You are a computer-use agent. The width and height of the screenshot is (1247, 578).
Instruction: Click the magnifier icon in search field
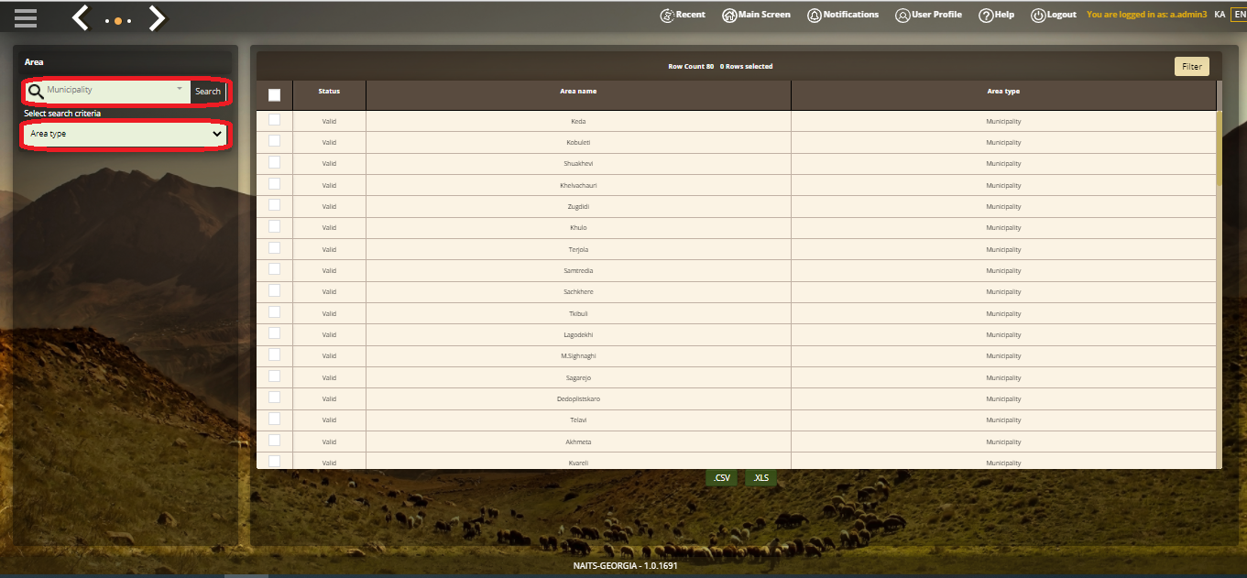tap(36, 91)
